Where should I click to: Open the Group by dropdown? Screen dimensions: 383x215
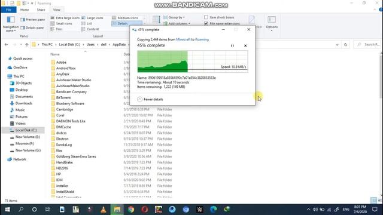[174, 17]
